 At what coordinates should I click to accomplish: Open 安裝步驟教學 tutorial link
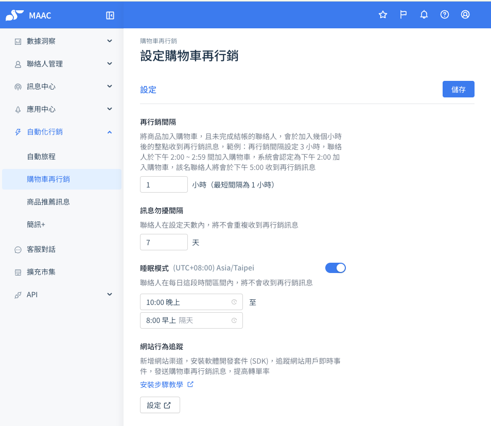tap(162, 385)
